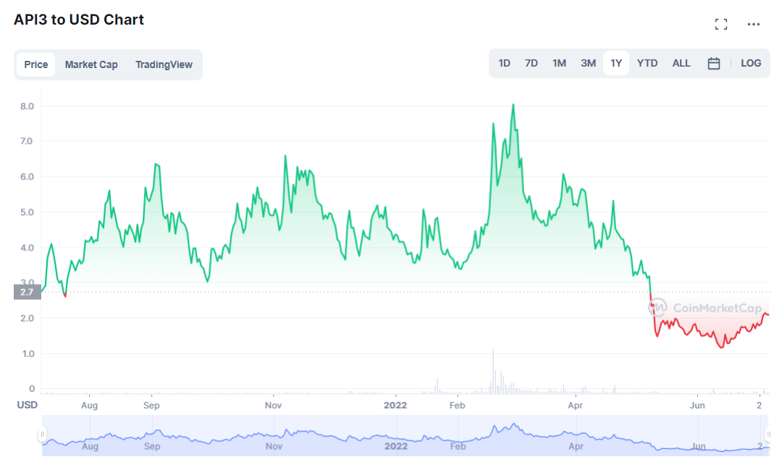The width and height of the screenshot is (782, 462).
Task: Open the fullscreen chart view icon
Action: click(720, 25)
